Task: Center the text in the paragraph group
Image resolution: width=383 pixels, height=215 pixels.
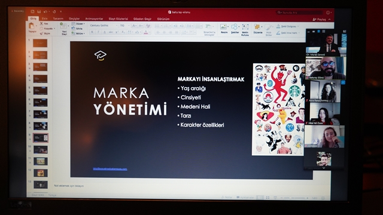Action: tap(164, 32)
